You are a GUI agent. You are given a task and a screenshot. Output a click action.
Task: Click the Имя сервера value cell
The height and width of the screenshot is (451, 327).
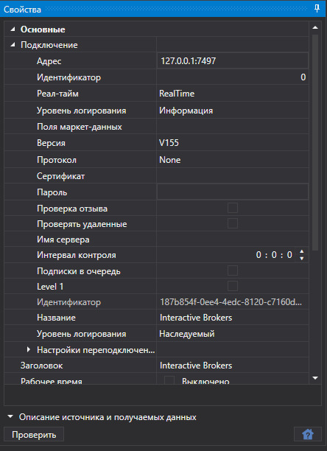click(233, 240)
